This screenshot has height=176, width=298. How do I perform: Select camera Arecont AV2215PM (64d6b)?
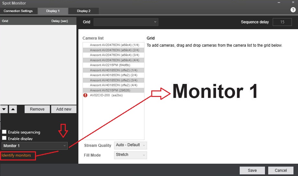(x=113, y=65)
